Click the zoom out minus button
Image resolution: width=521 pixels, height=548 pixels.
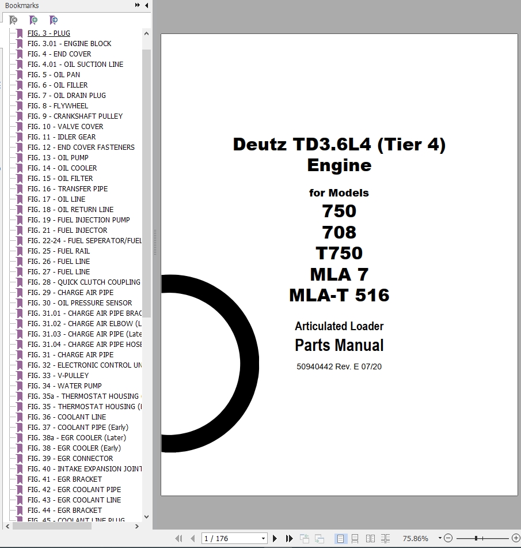[448, 538]
